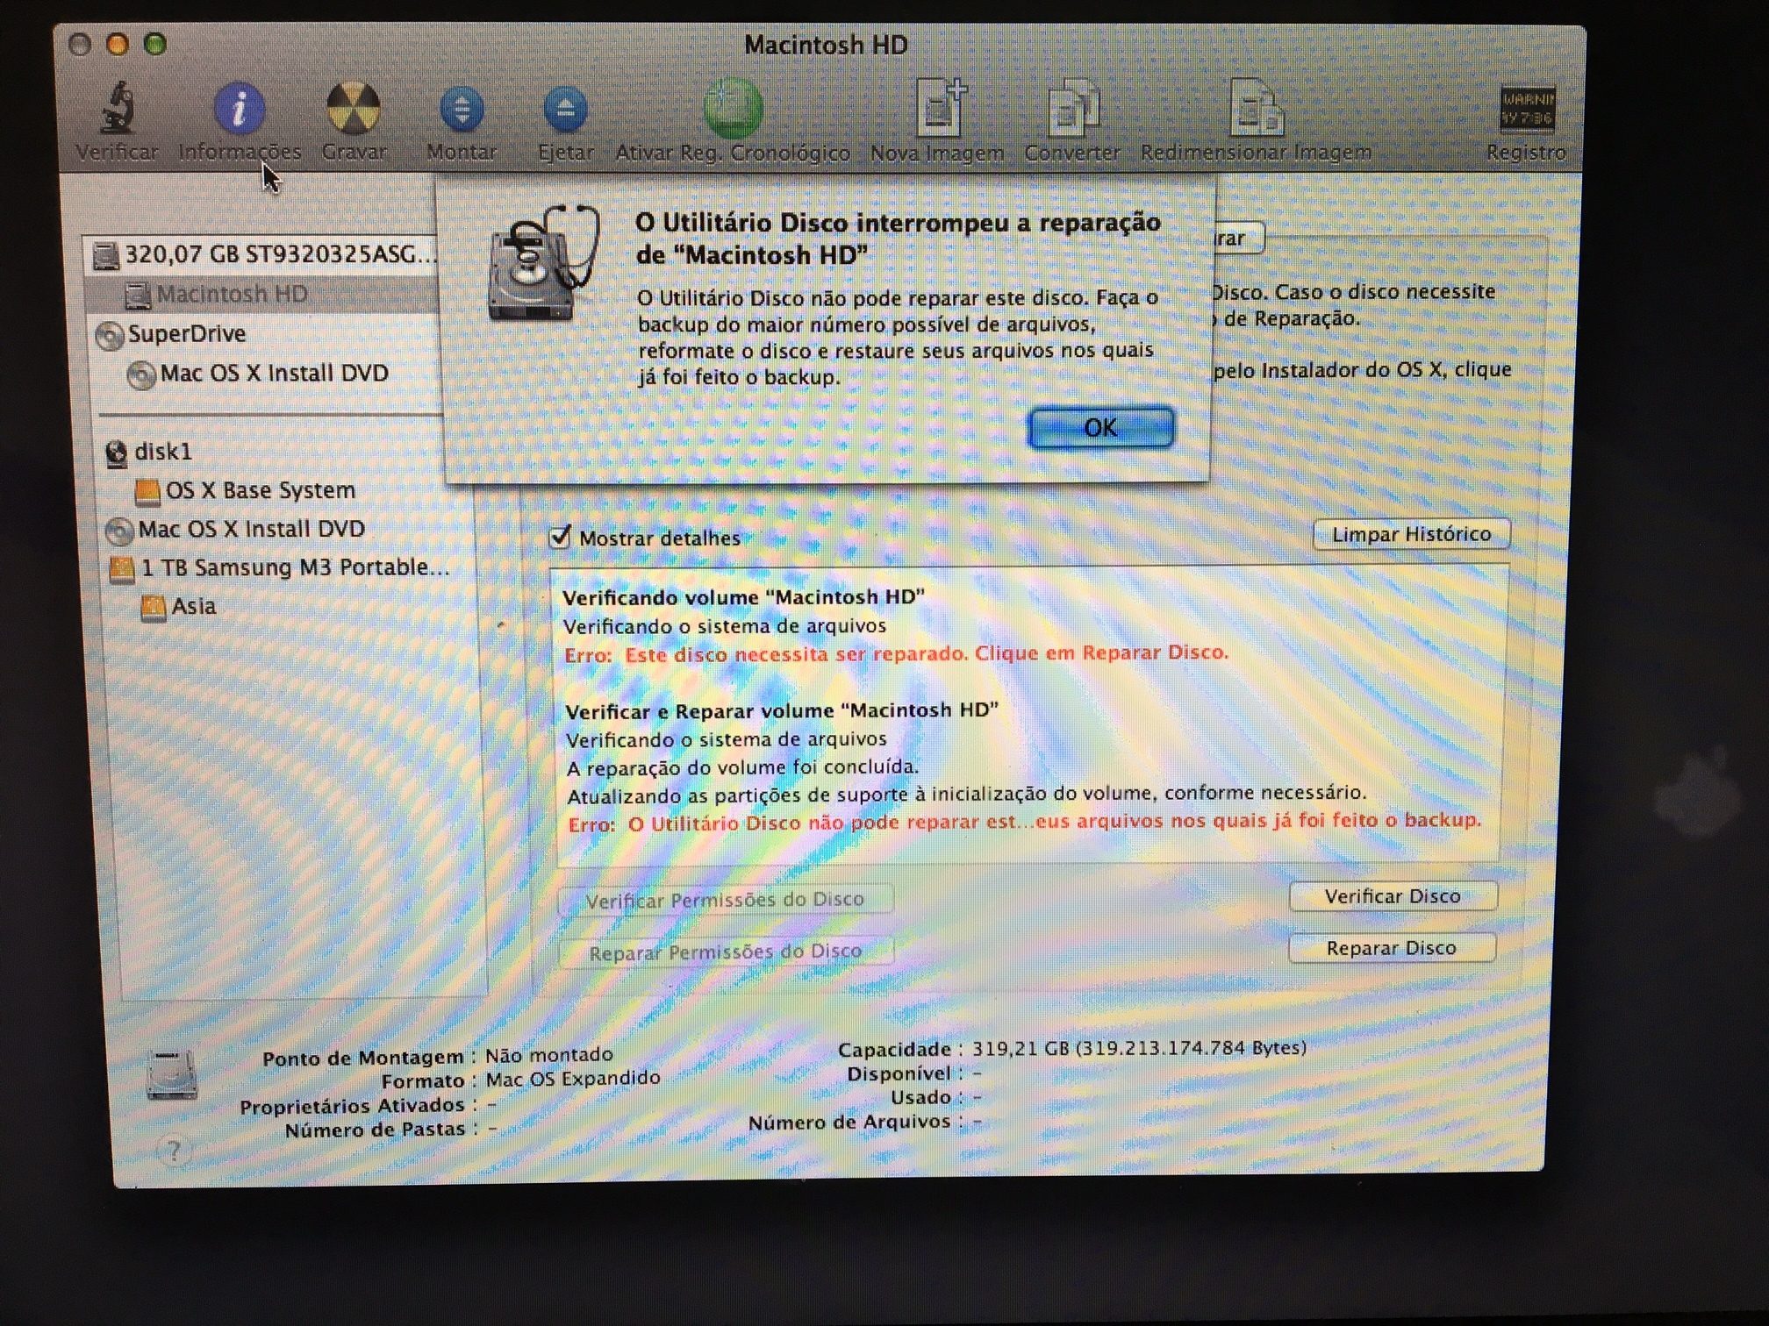This screenshot has width=1769, height=1326.
Task: Click Verificar Permissões do Disco button
Action: pos(726,900)
